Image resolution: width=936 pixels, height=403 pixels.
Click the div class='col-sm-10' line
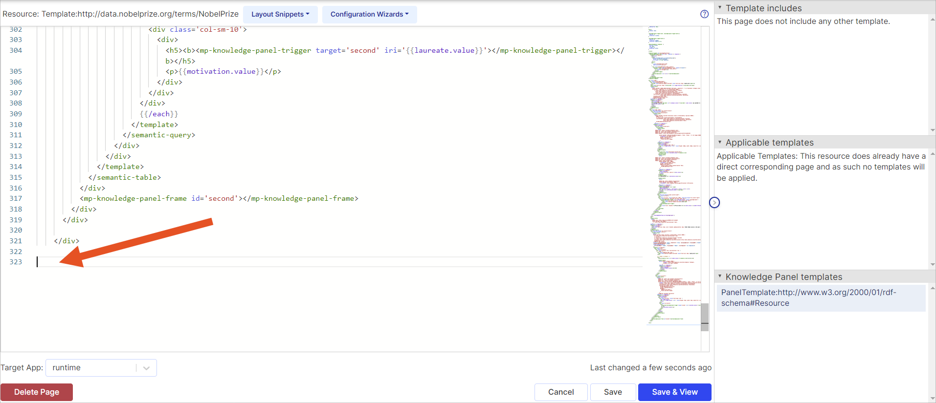pos(198,29)
